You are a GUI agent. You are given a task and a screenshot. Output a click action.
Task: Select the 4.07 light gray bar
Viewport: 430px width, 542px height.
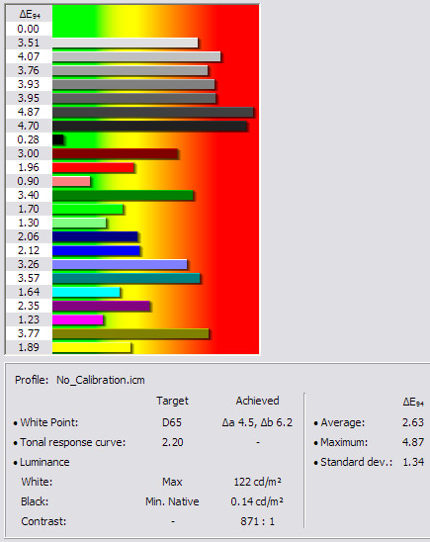[136, 56]
